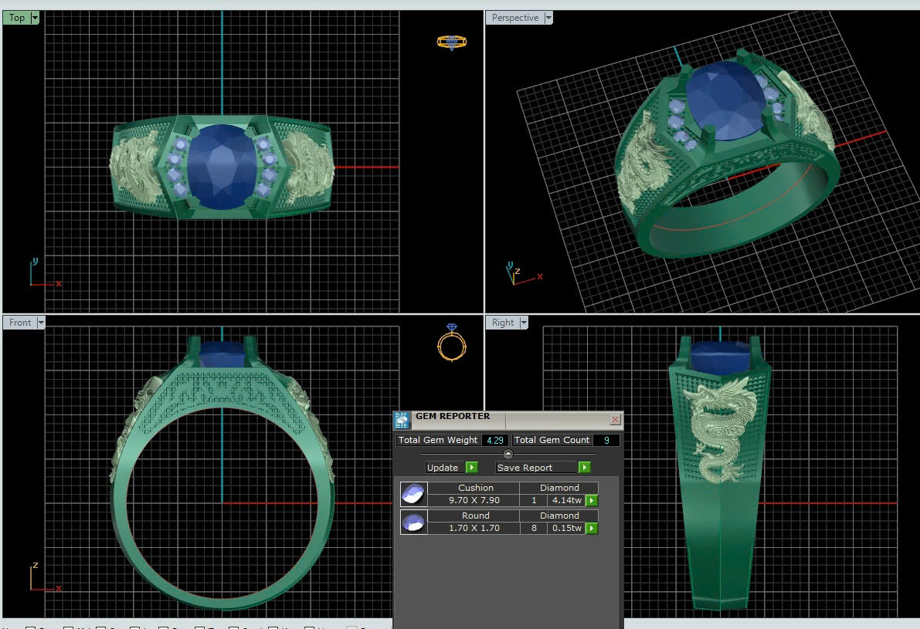Image resolution: width=920 pixels, height=629 pixels.
Task: Click the orange ring icon in the Top viewport
Action: tap(452, 42)
